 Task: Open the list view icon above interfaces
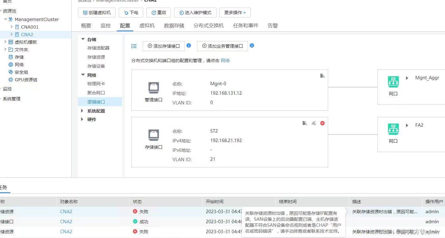134,46
